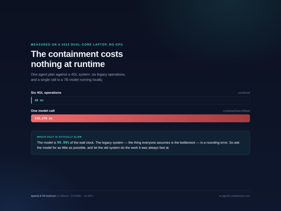Select the 'Six 4GL operations' label

tap(46, 93)
